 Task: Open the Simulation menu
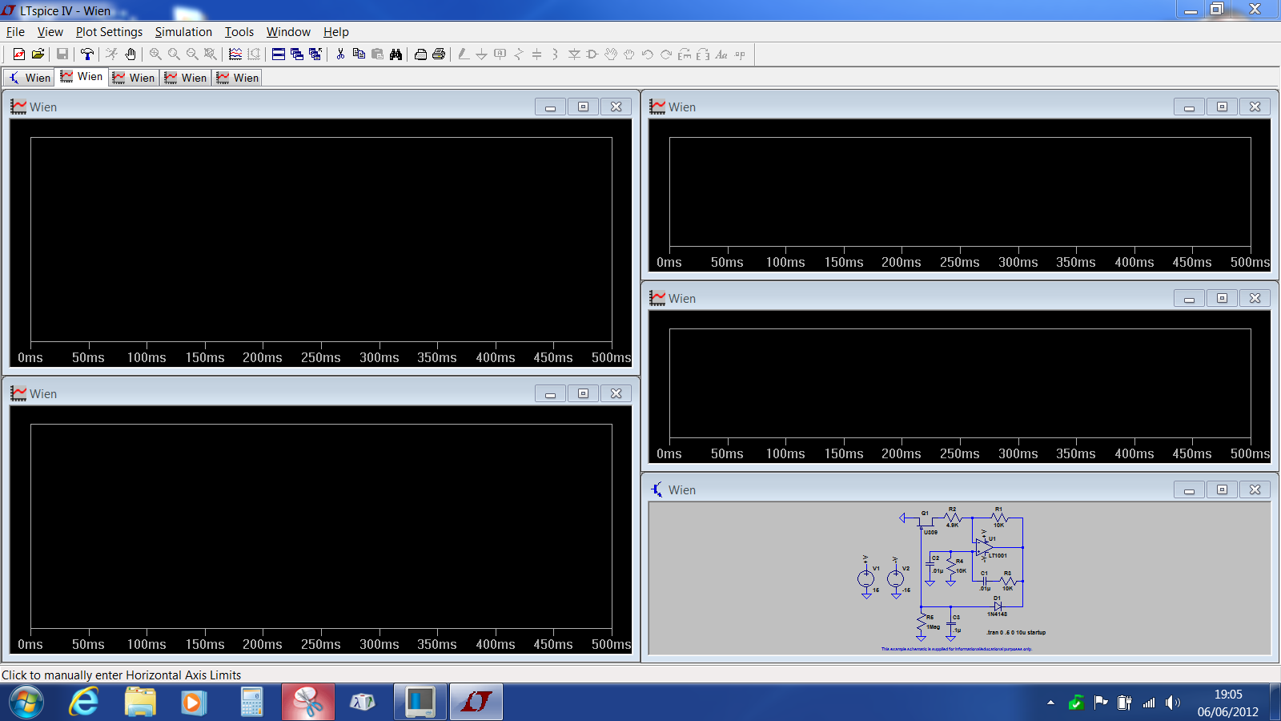tap(183, 32)
